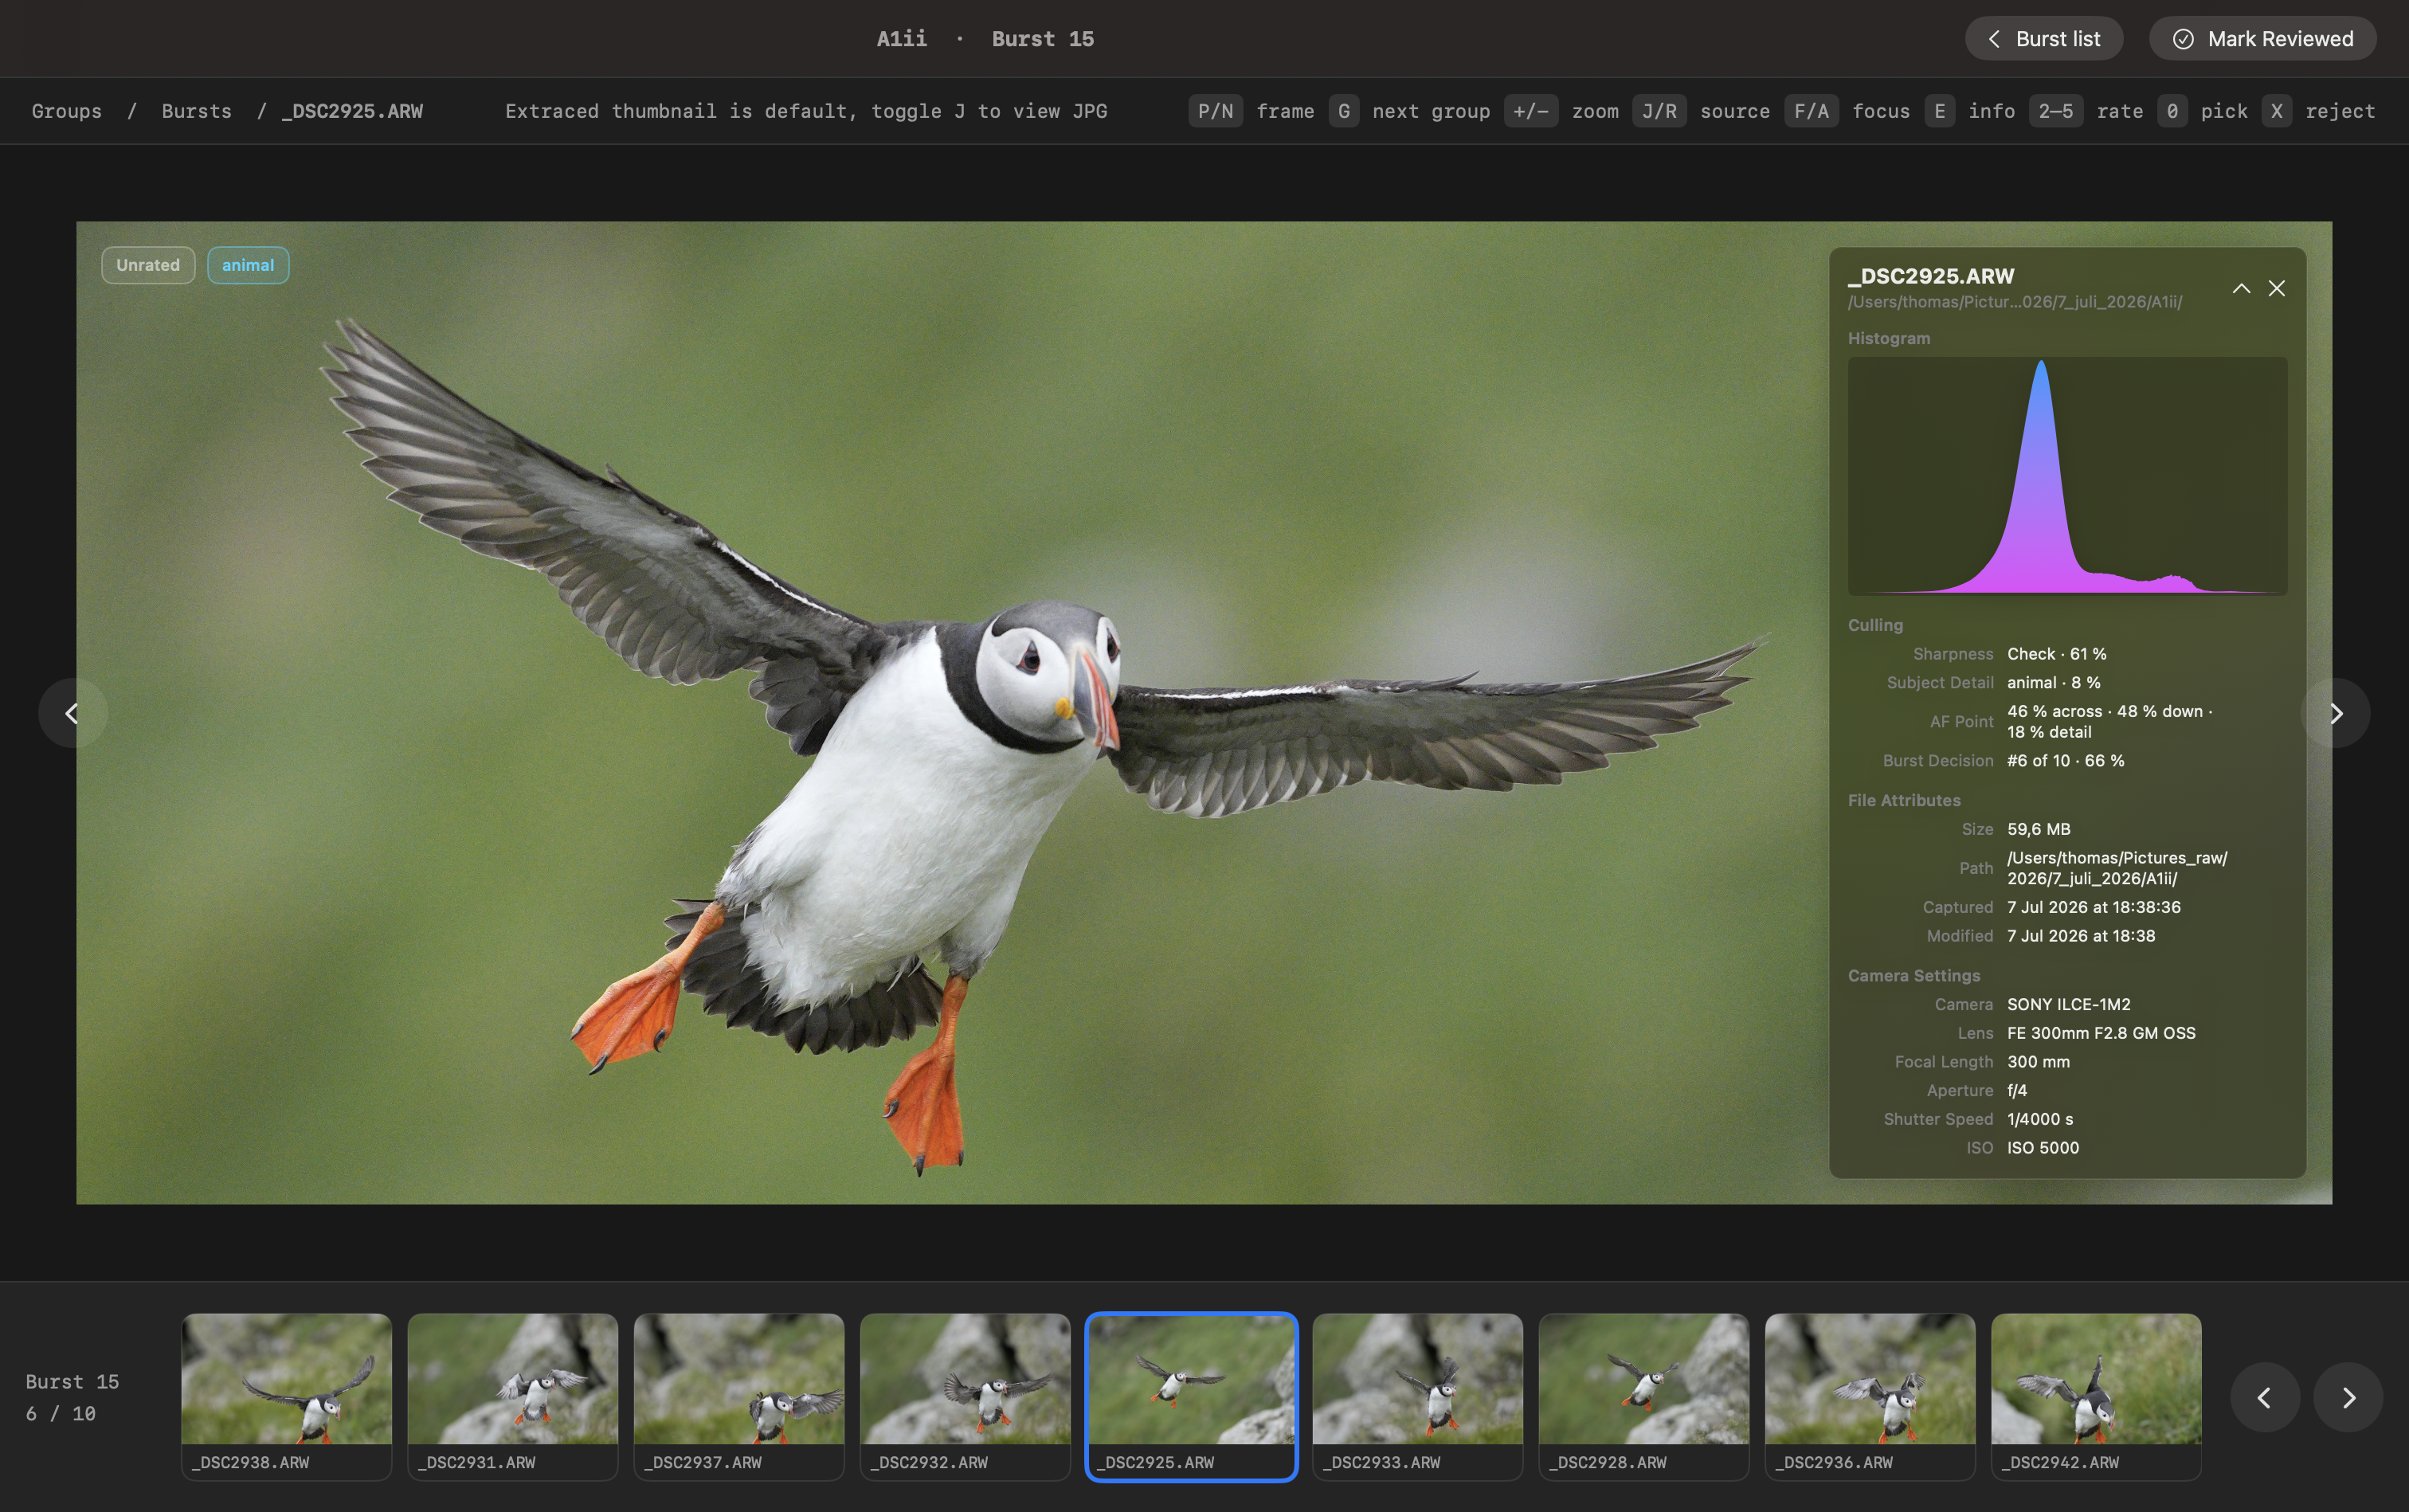This screenshot has width=2409, height=1512.
Task: Page filmstrip backward with the left chevron
Action: [x=2264, y=1397]
